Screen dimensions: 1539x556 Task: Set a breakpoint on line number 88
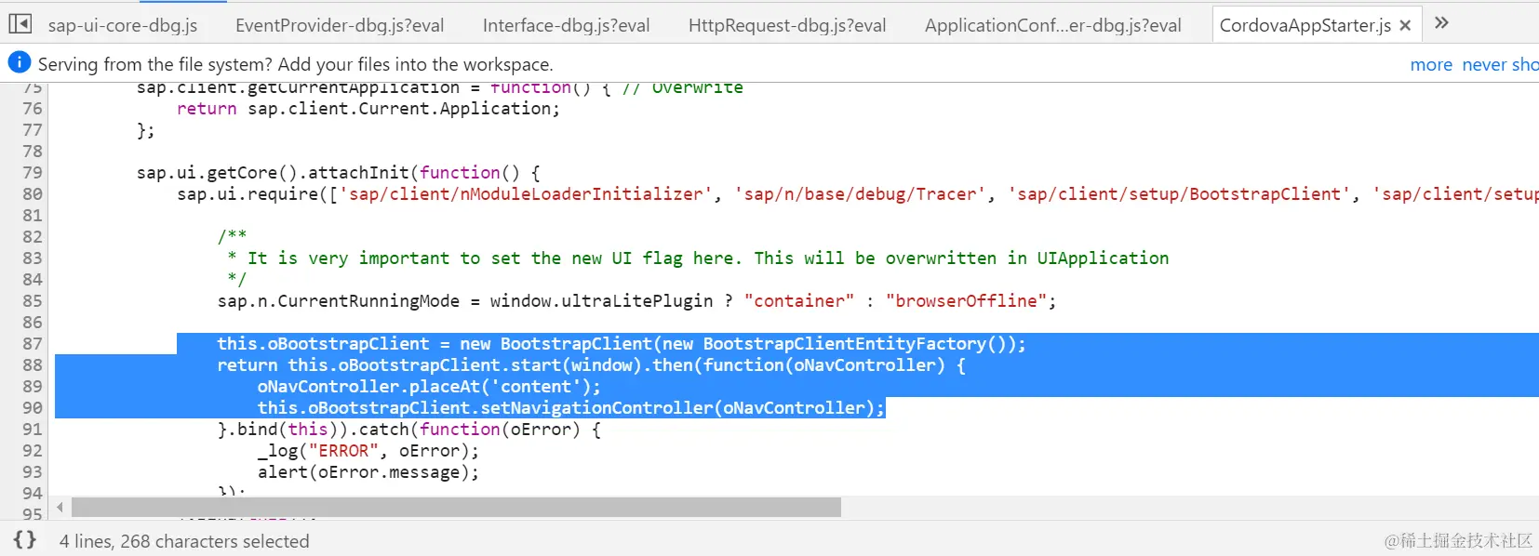33,364
